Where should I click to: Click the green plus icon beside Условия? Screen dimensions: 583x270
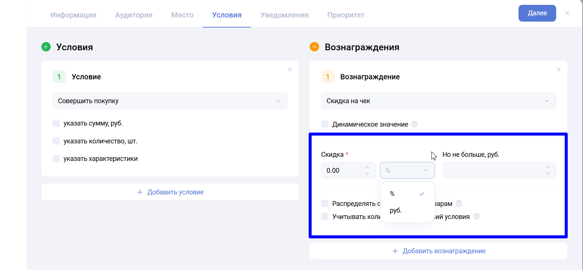(x=46, y=47)
